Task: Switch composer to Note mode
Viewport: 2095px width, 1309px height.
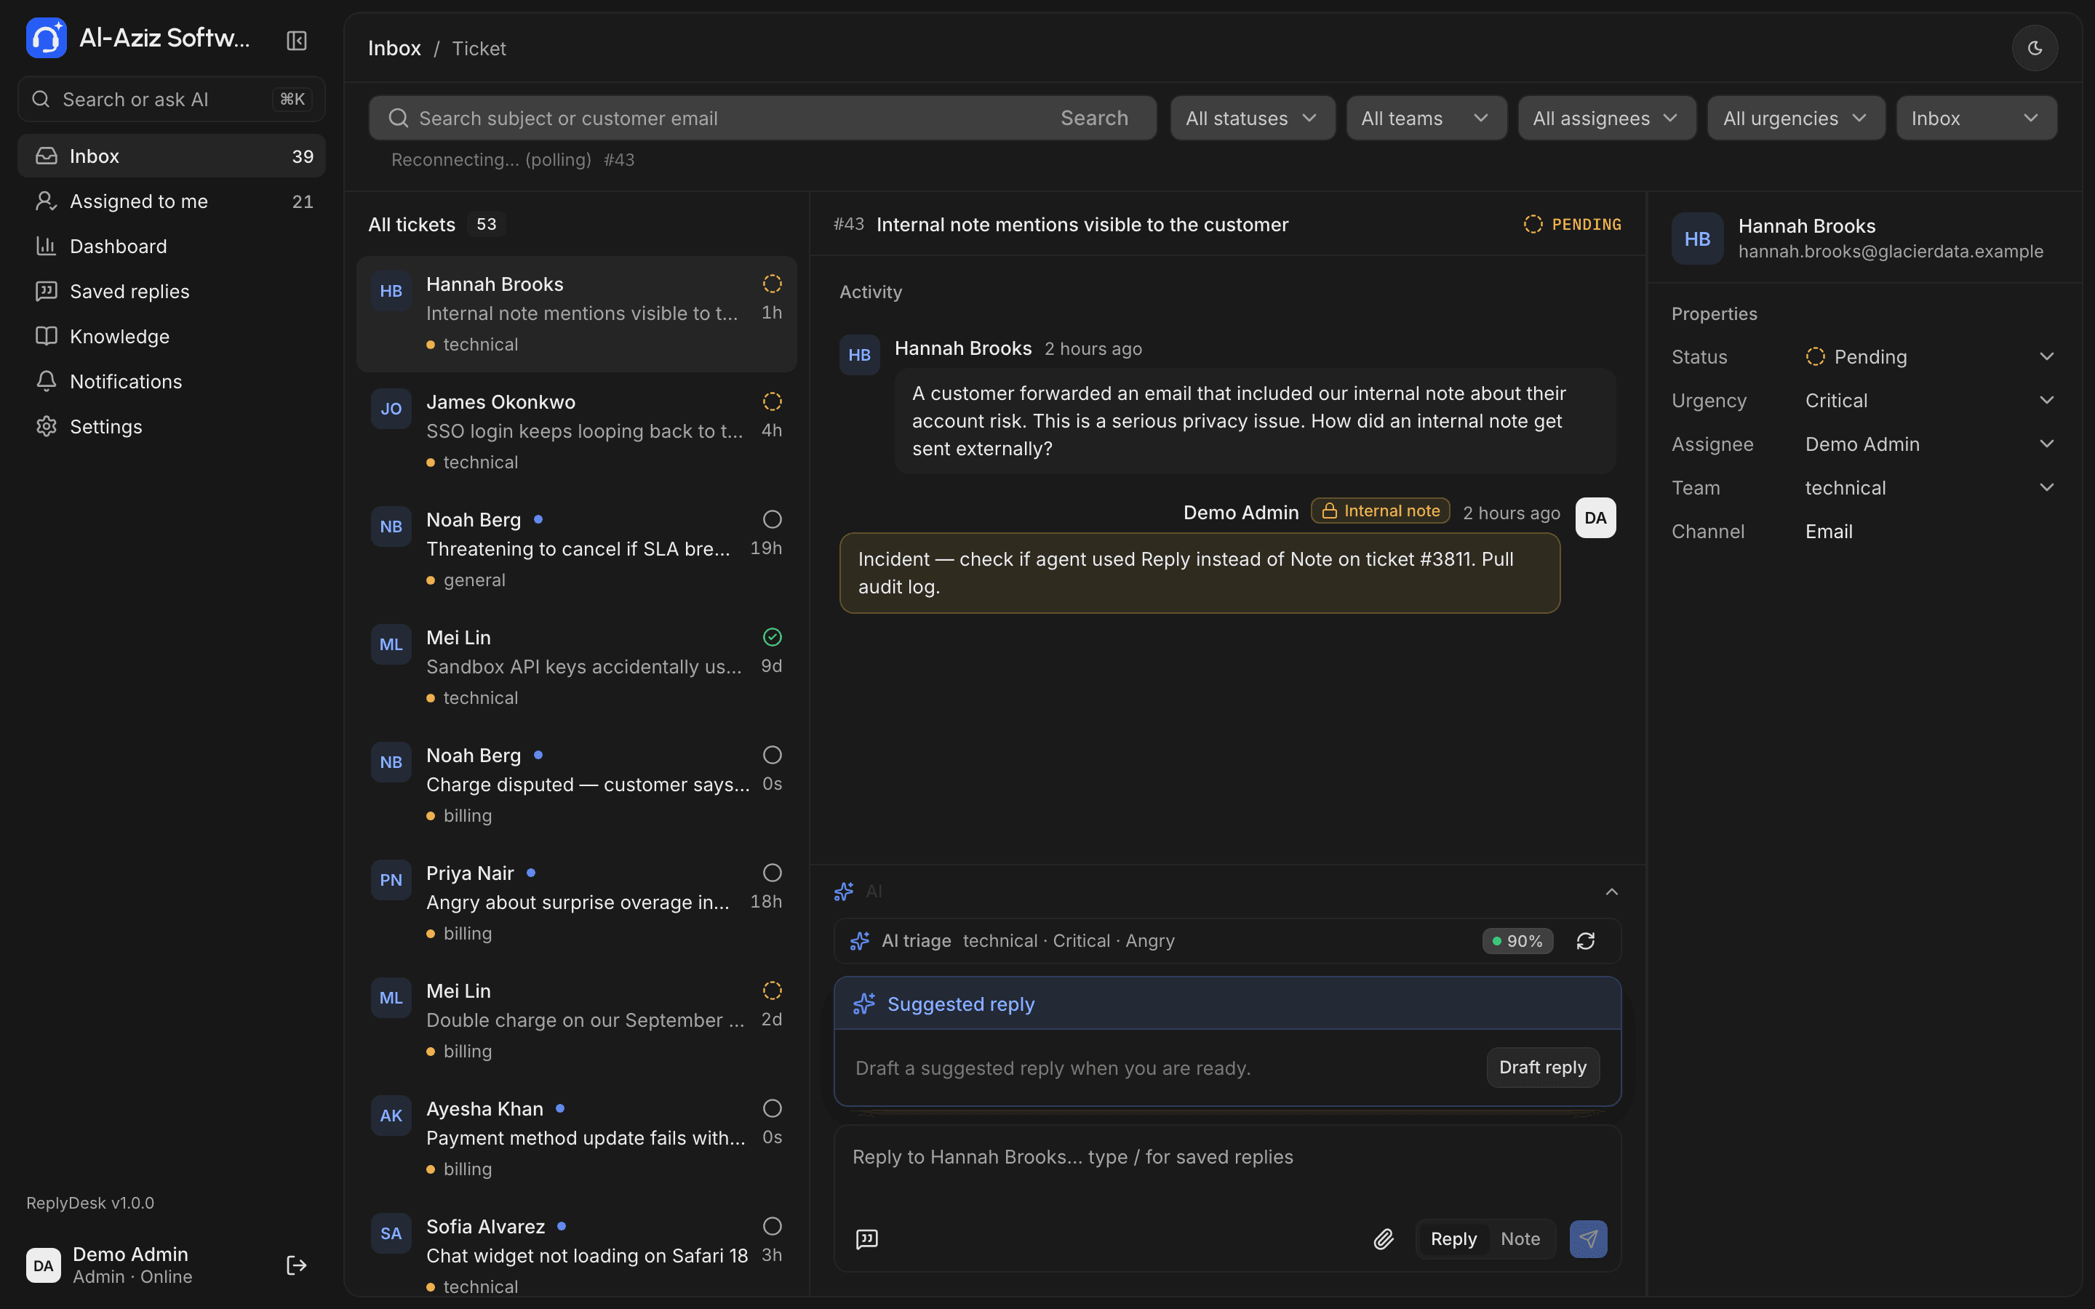Action: tap(1520, 1239)
